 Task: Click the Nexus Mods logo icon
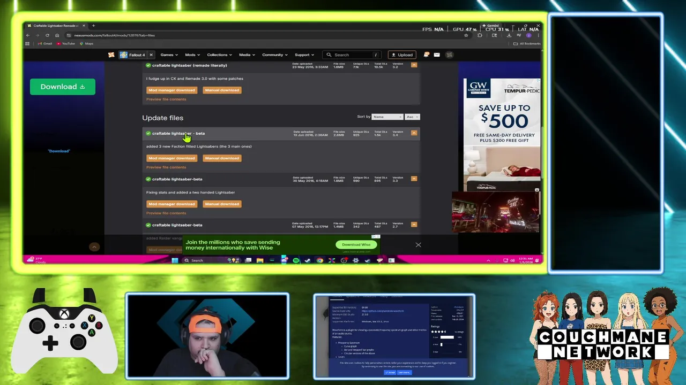click(111, 55)
